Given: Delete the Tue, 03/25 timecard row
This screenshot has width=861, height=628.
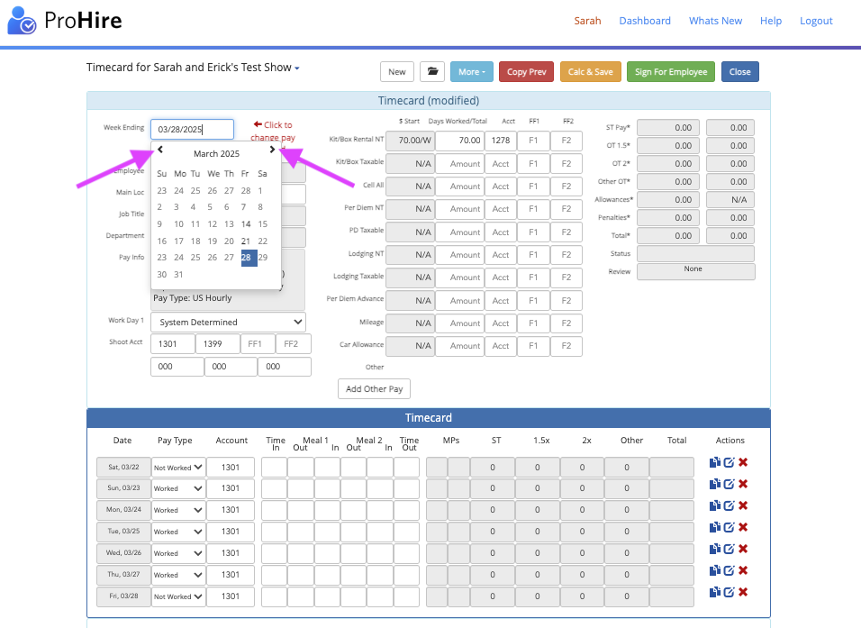Looking at the screenshot, I should (x=743, y=527).
